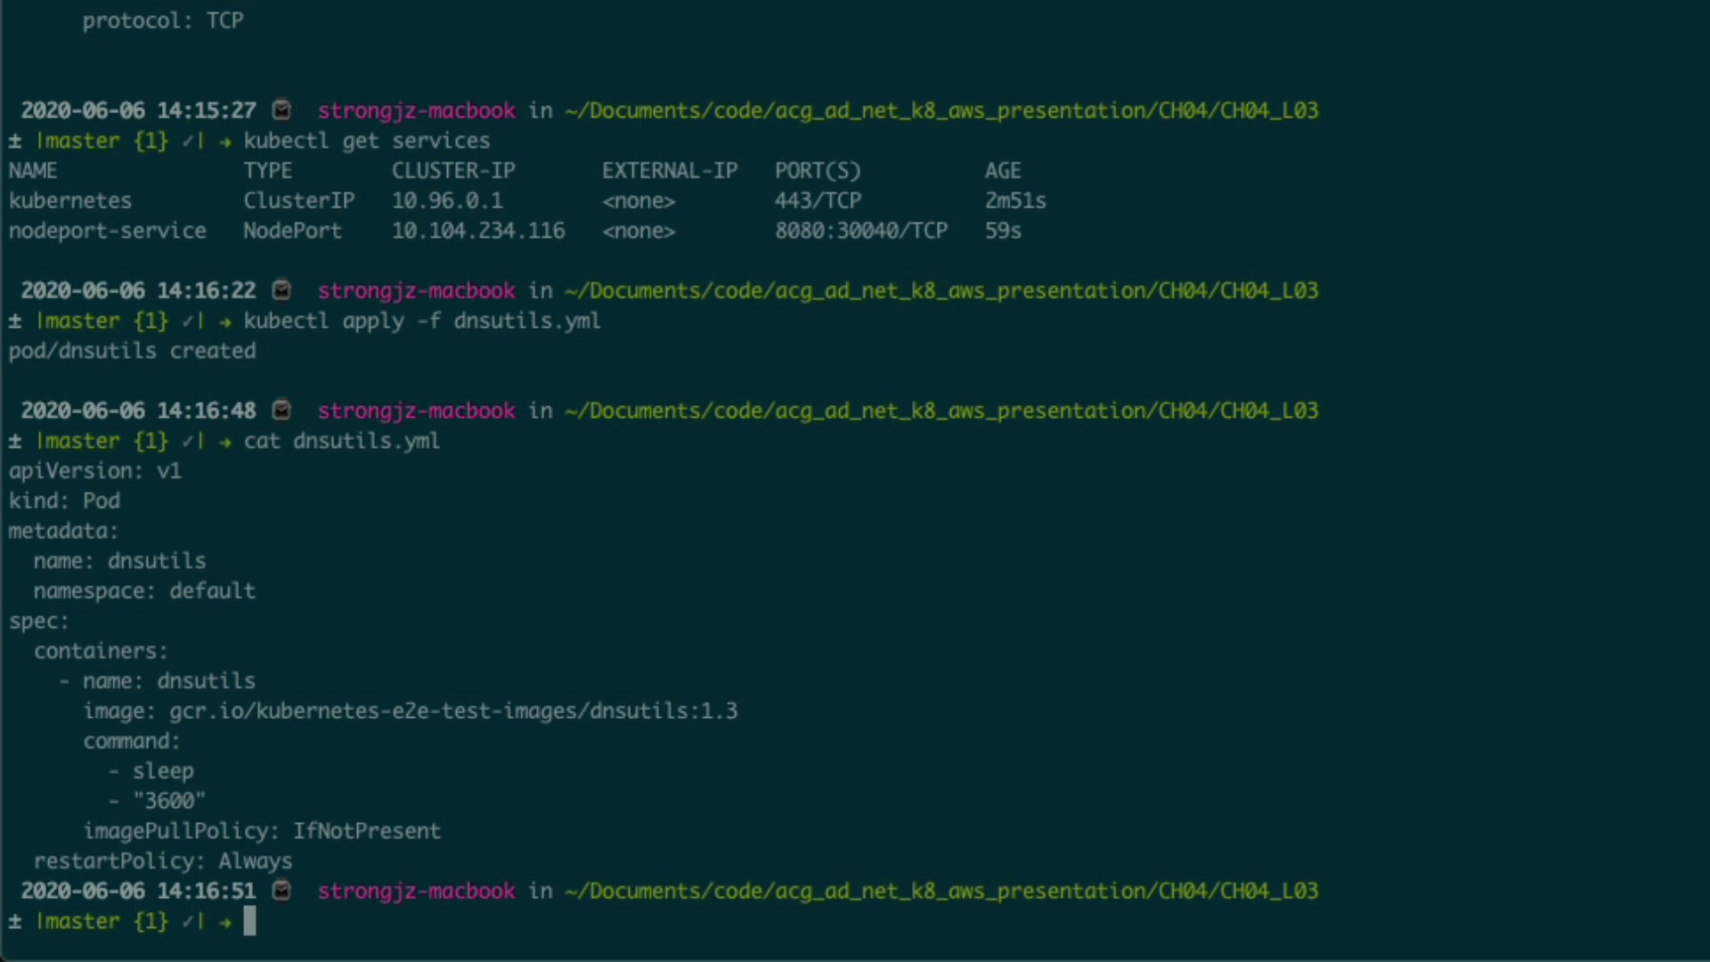Image resolution: width=1710 pixels, height=962 pixels.
Task: Click the EXTERNAL-IP column header
Action: (x=670, y=170)
